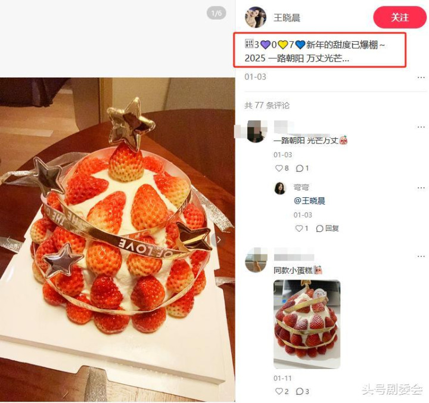Open replies on the 一路朝阳 comment
Image resolution: width=429 pixels, height=403 pixels.
pos(302,168)
